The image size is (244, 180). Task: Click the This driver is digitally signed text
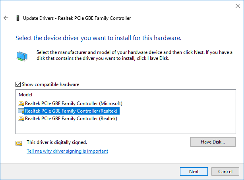click(x=56, y=142)
